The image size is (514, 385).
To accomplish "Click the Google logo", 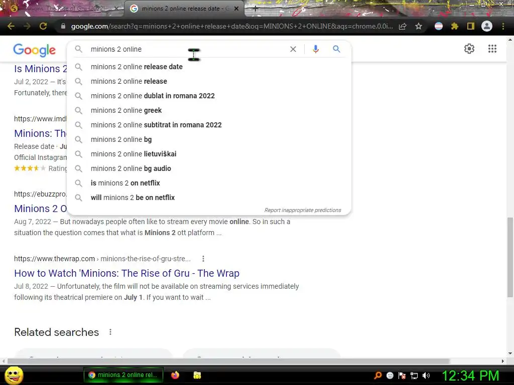I will click(35, 50).
